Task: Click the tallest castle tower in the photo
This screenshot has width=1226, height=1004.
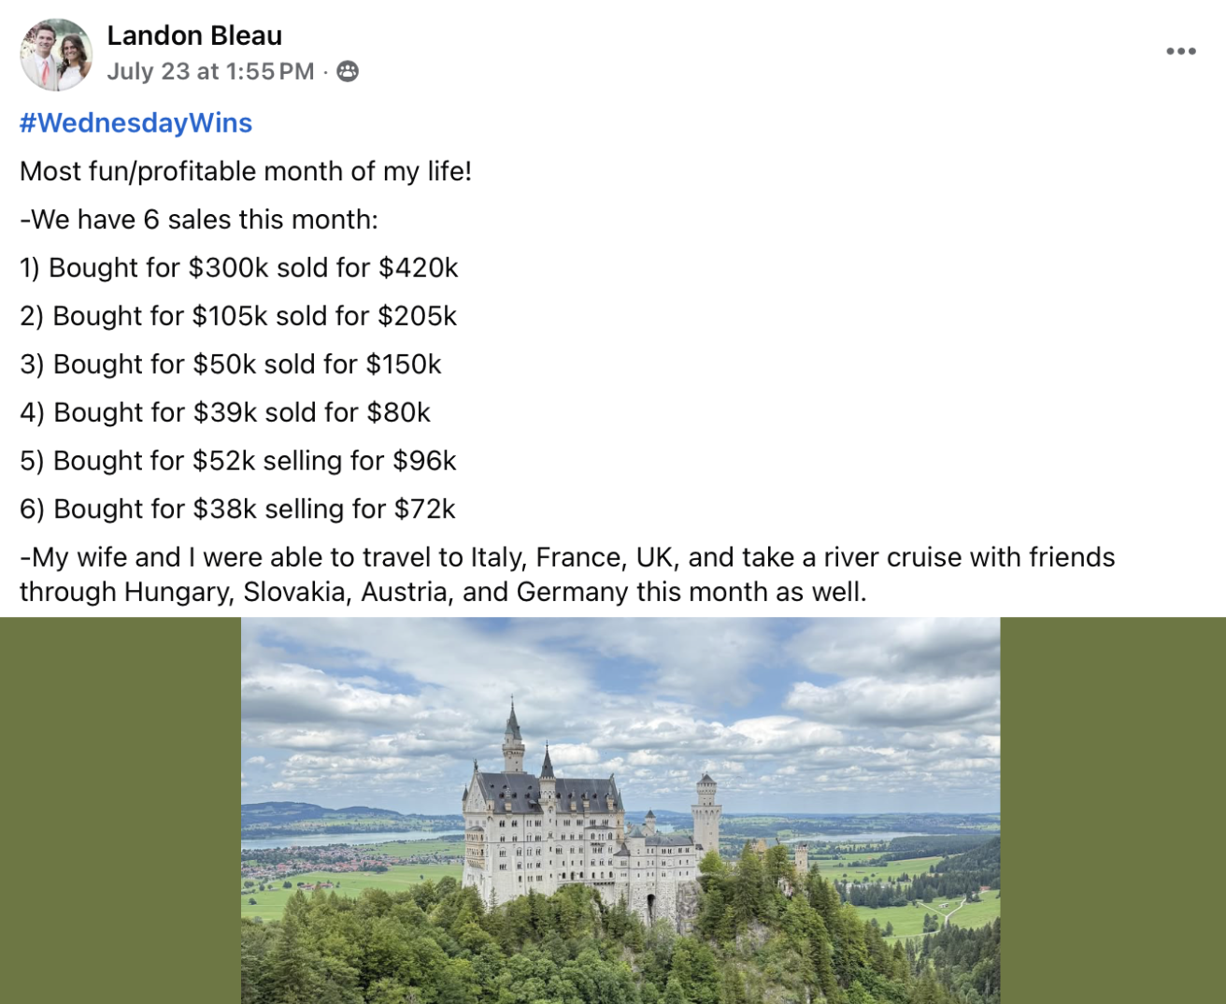Action: tap(513, 739)
